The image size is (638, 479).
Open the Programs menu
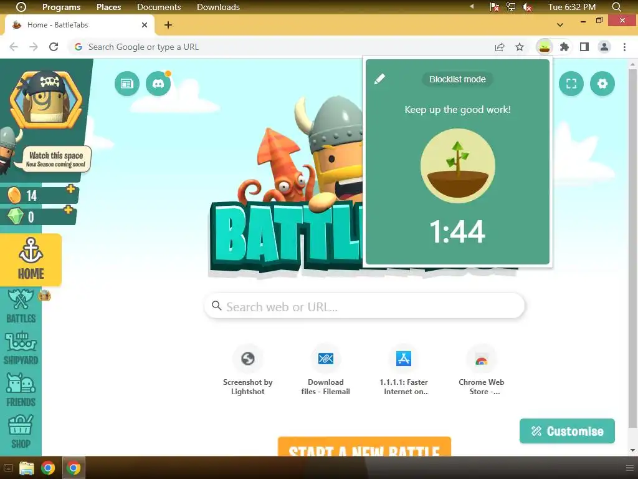62,7
